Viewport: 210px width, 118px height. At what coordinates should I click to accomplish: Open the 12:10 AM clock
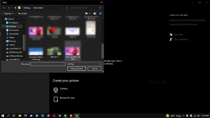pyautogui.click(x=205, y=116)
